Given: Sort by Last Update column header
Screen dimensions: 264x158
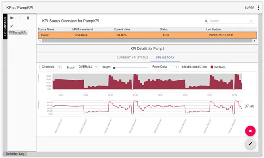Looking at the screenshot, I should coord(213,30).
